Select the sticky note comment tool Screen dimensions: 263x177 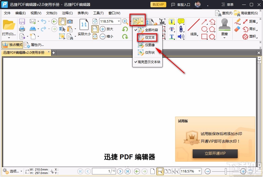[181, 21]
